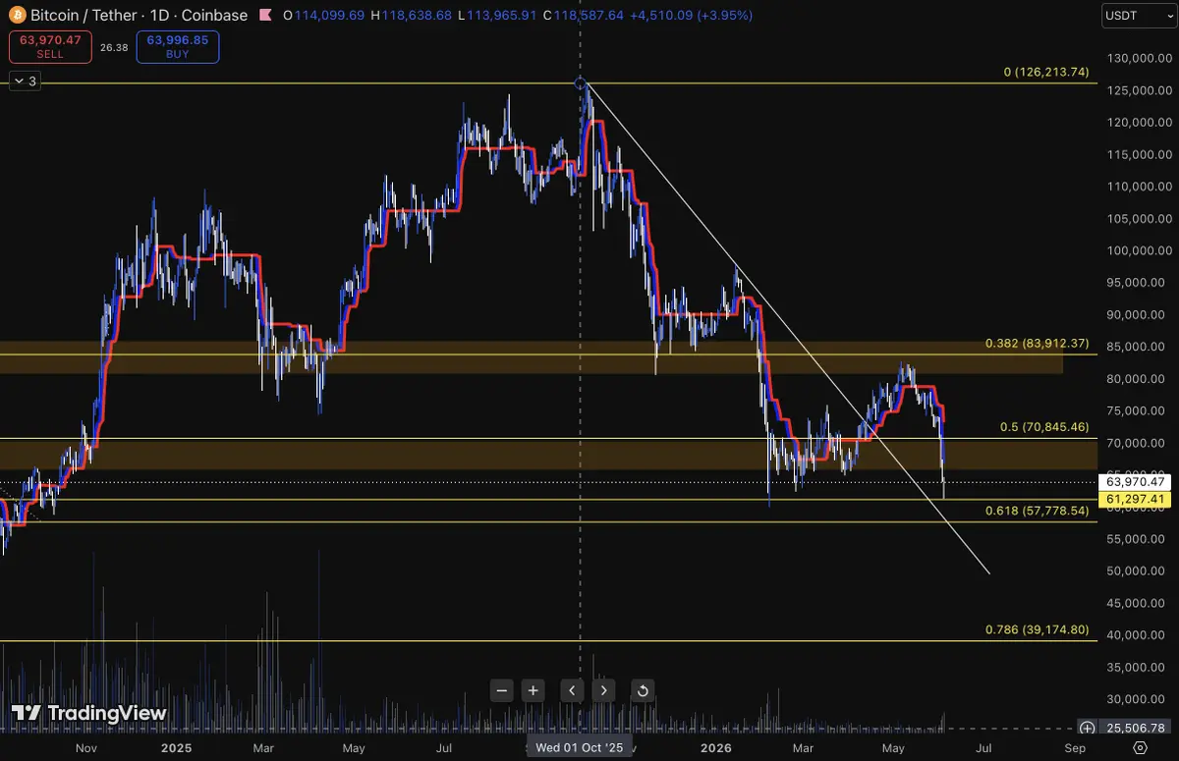Screen dimensions: 1179x761
Task: Click the low value L113,965.91
Action: tap(498, 16)
